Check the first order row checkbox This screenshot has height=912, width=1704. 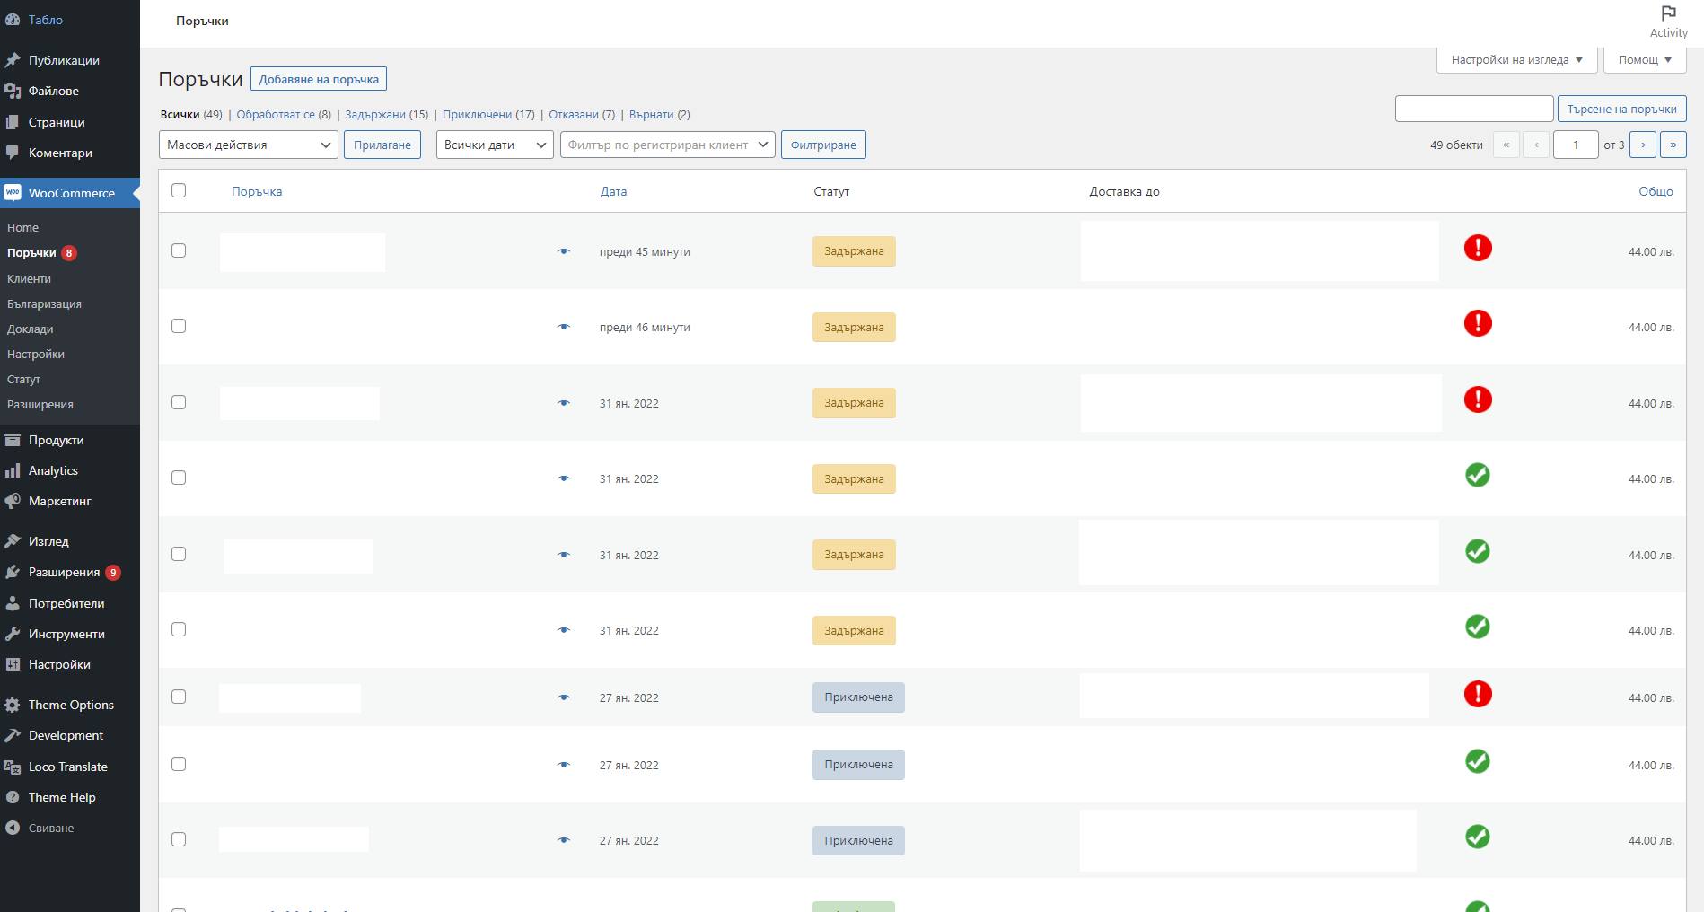(x=179, y=250)
